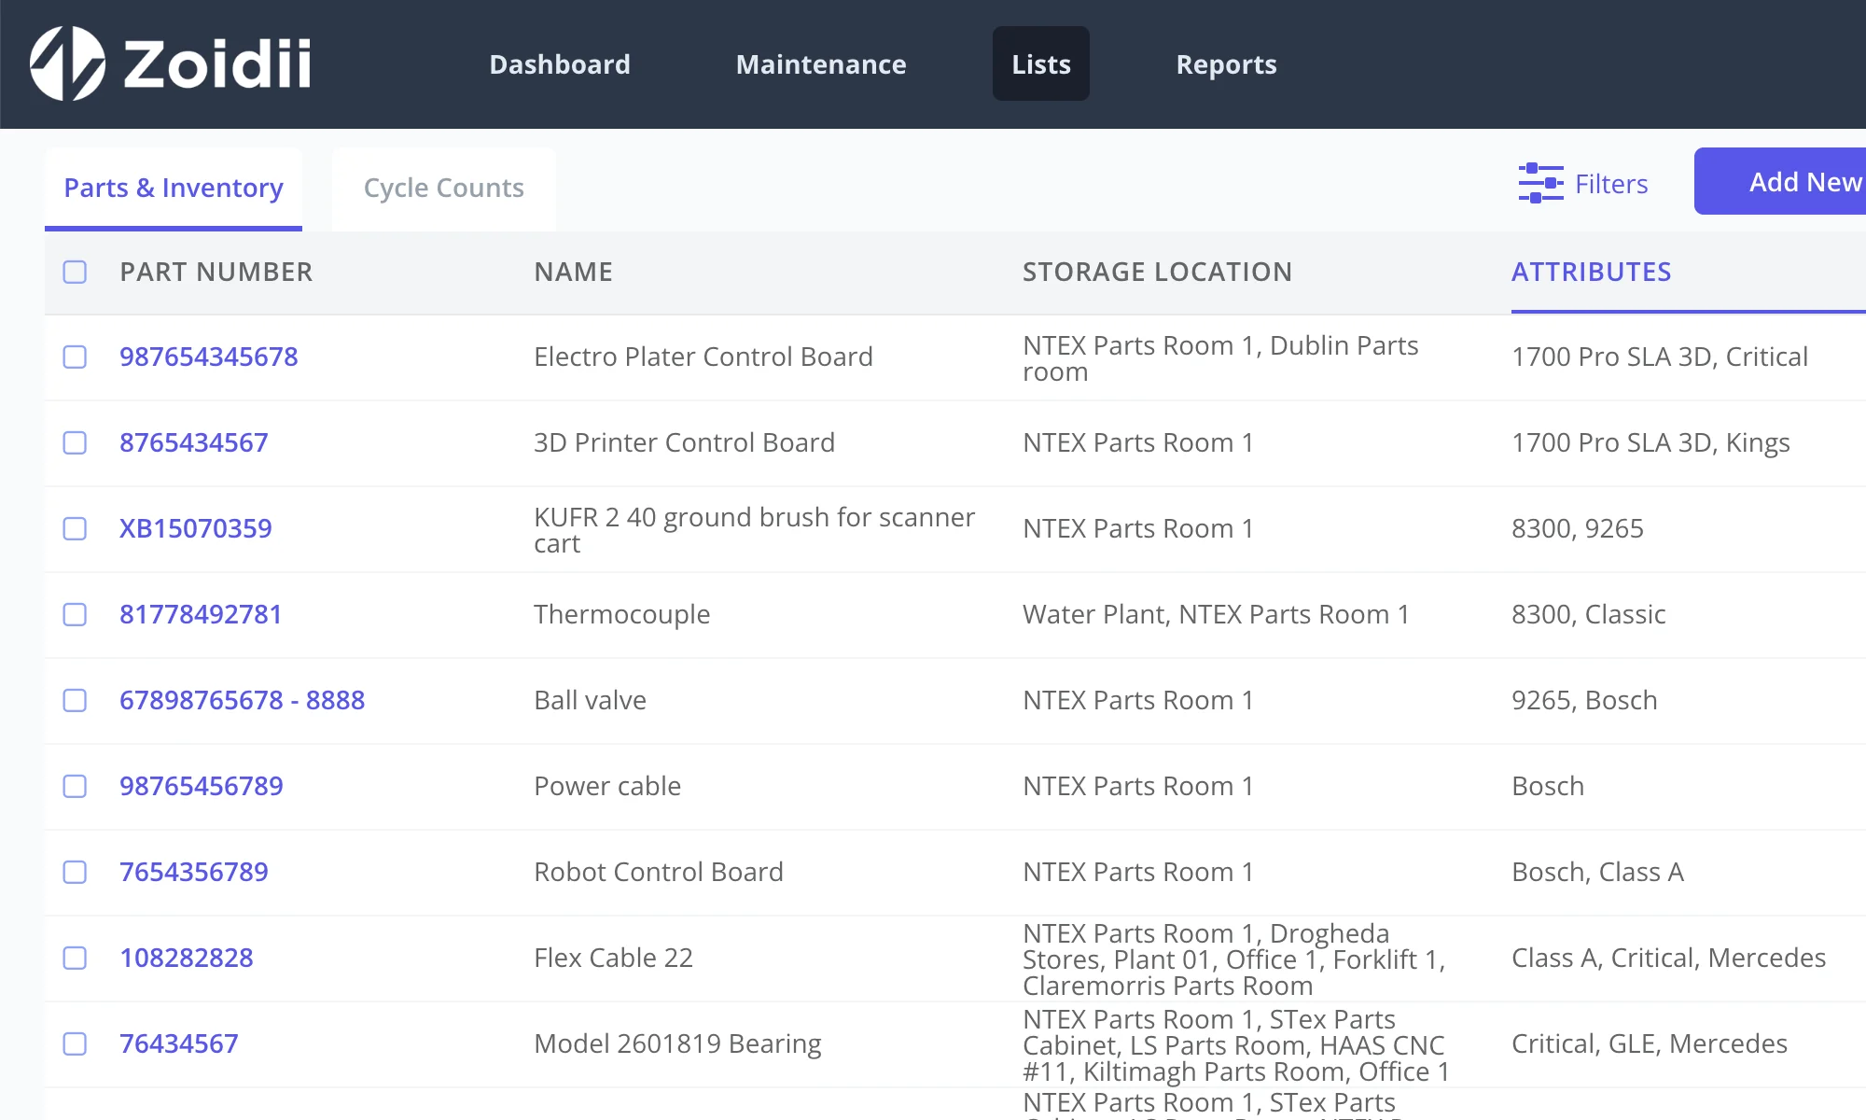Switch to Cycle Counts tab
Screen dimensions: 1866x1120
pyautogui.click(x=444, y=188)
